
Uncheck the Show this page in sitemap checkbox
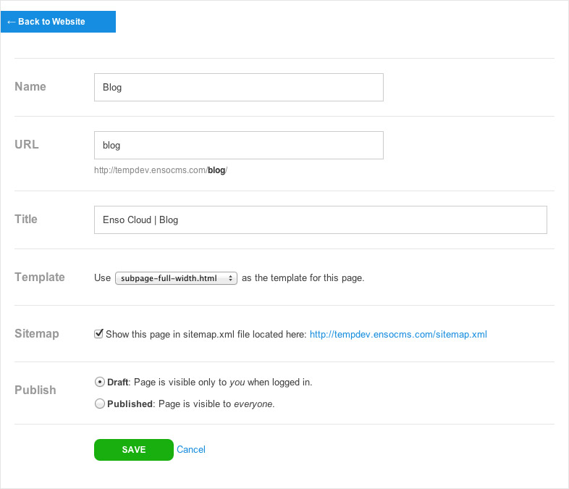[98, 334]
